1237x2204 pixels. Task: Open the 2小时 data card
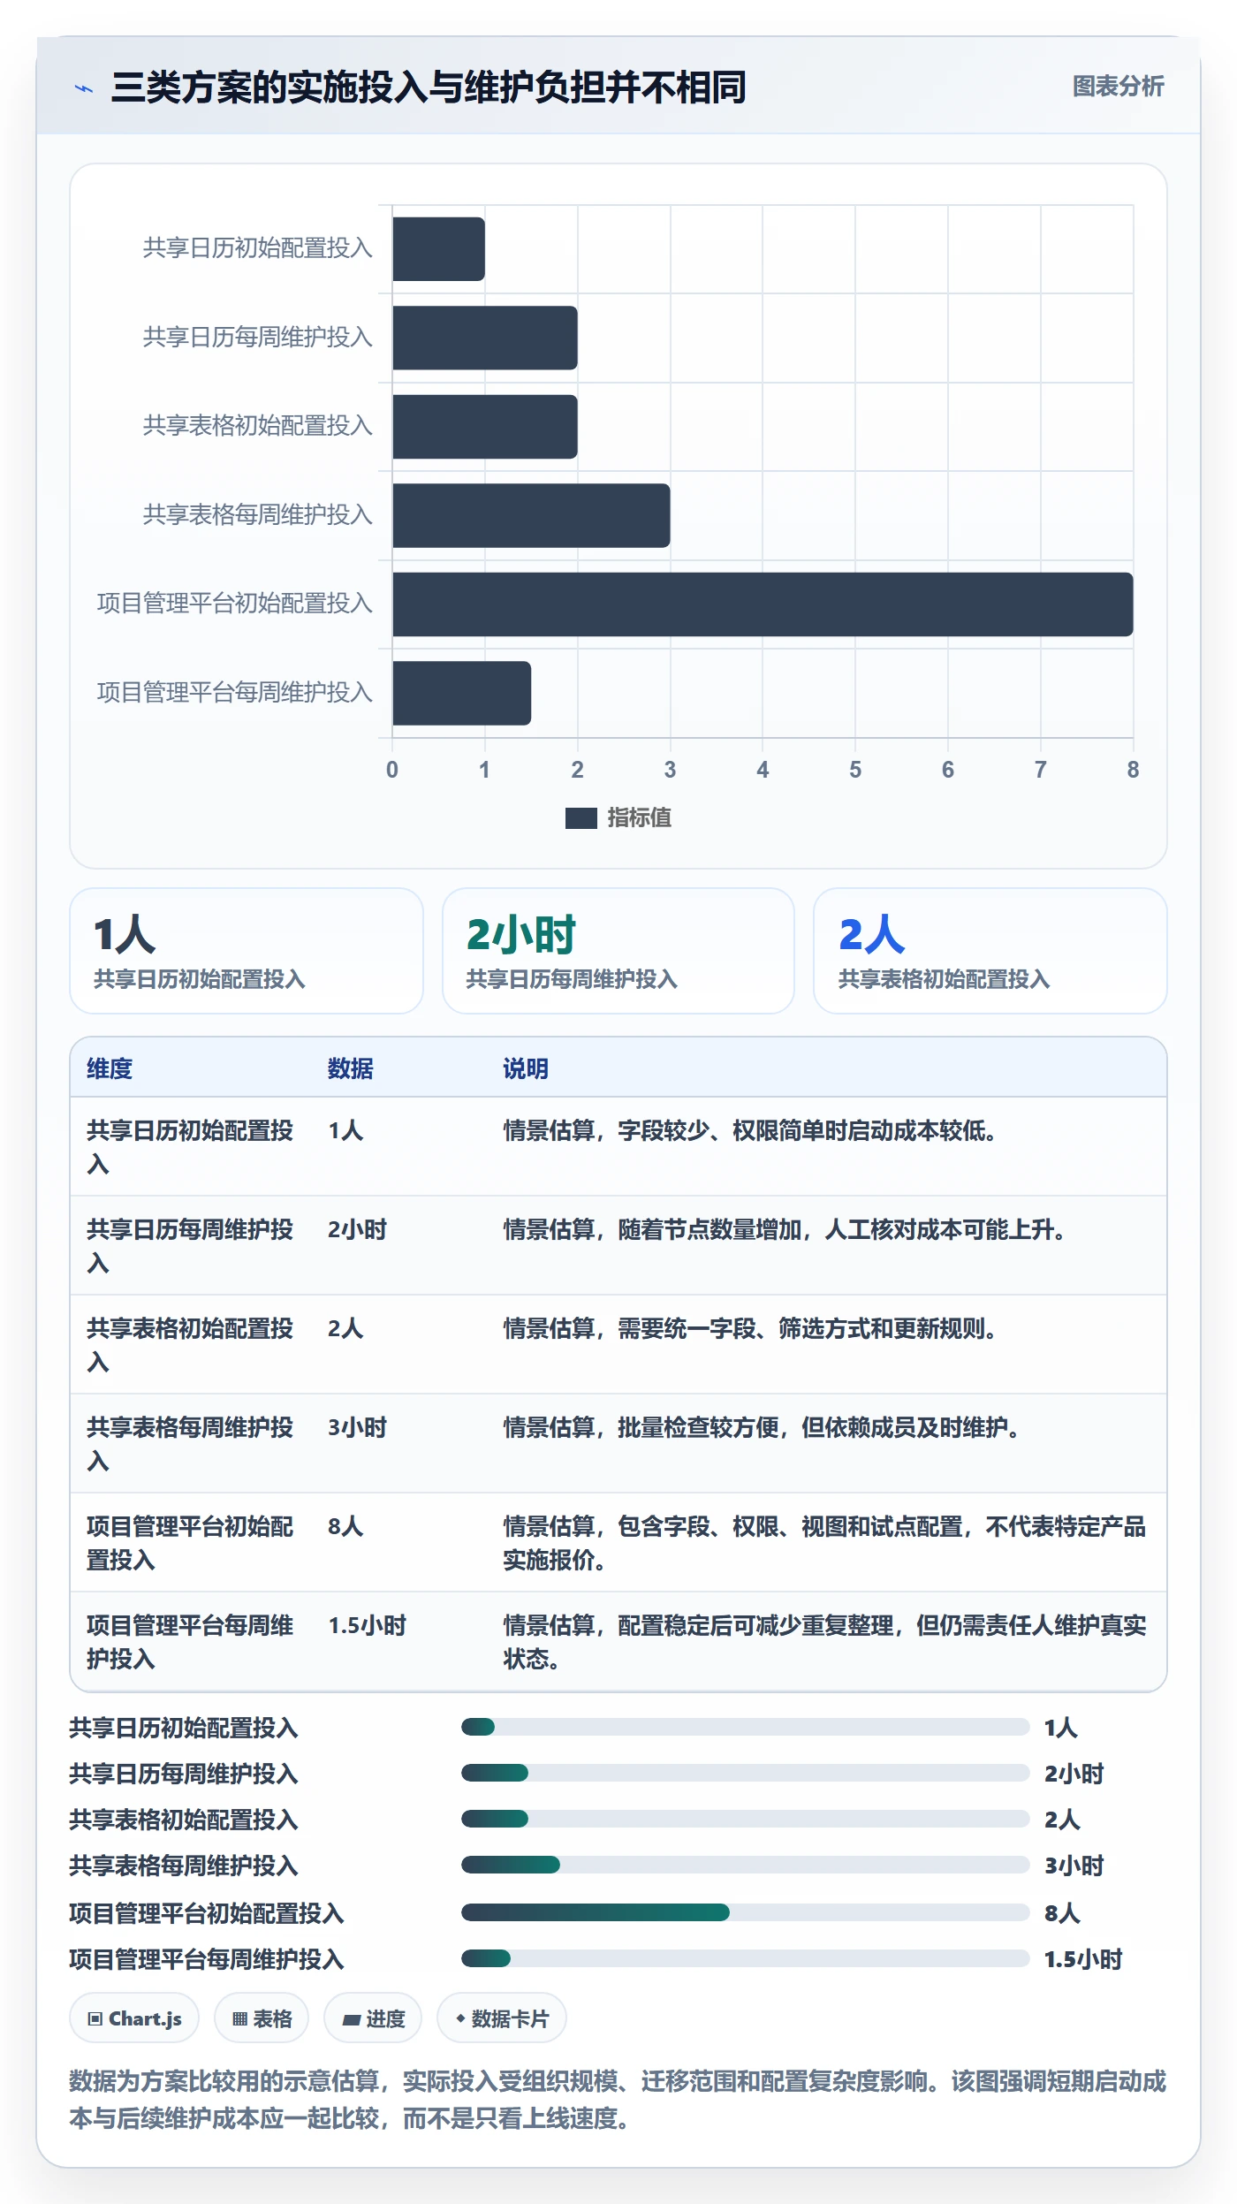point(618,951)
